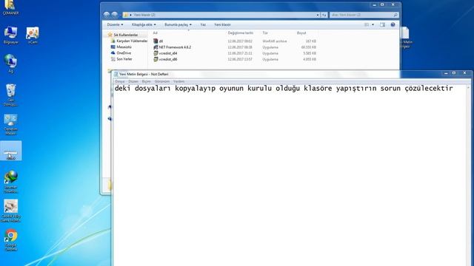The width and height of the screenshot is (474, 266).
Task: Sort files by the Tür column header
Action: [265, 33]
